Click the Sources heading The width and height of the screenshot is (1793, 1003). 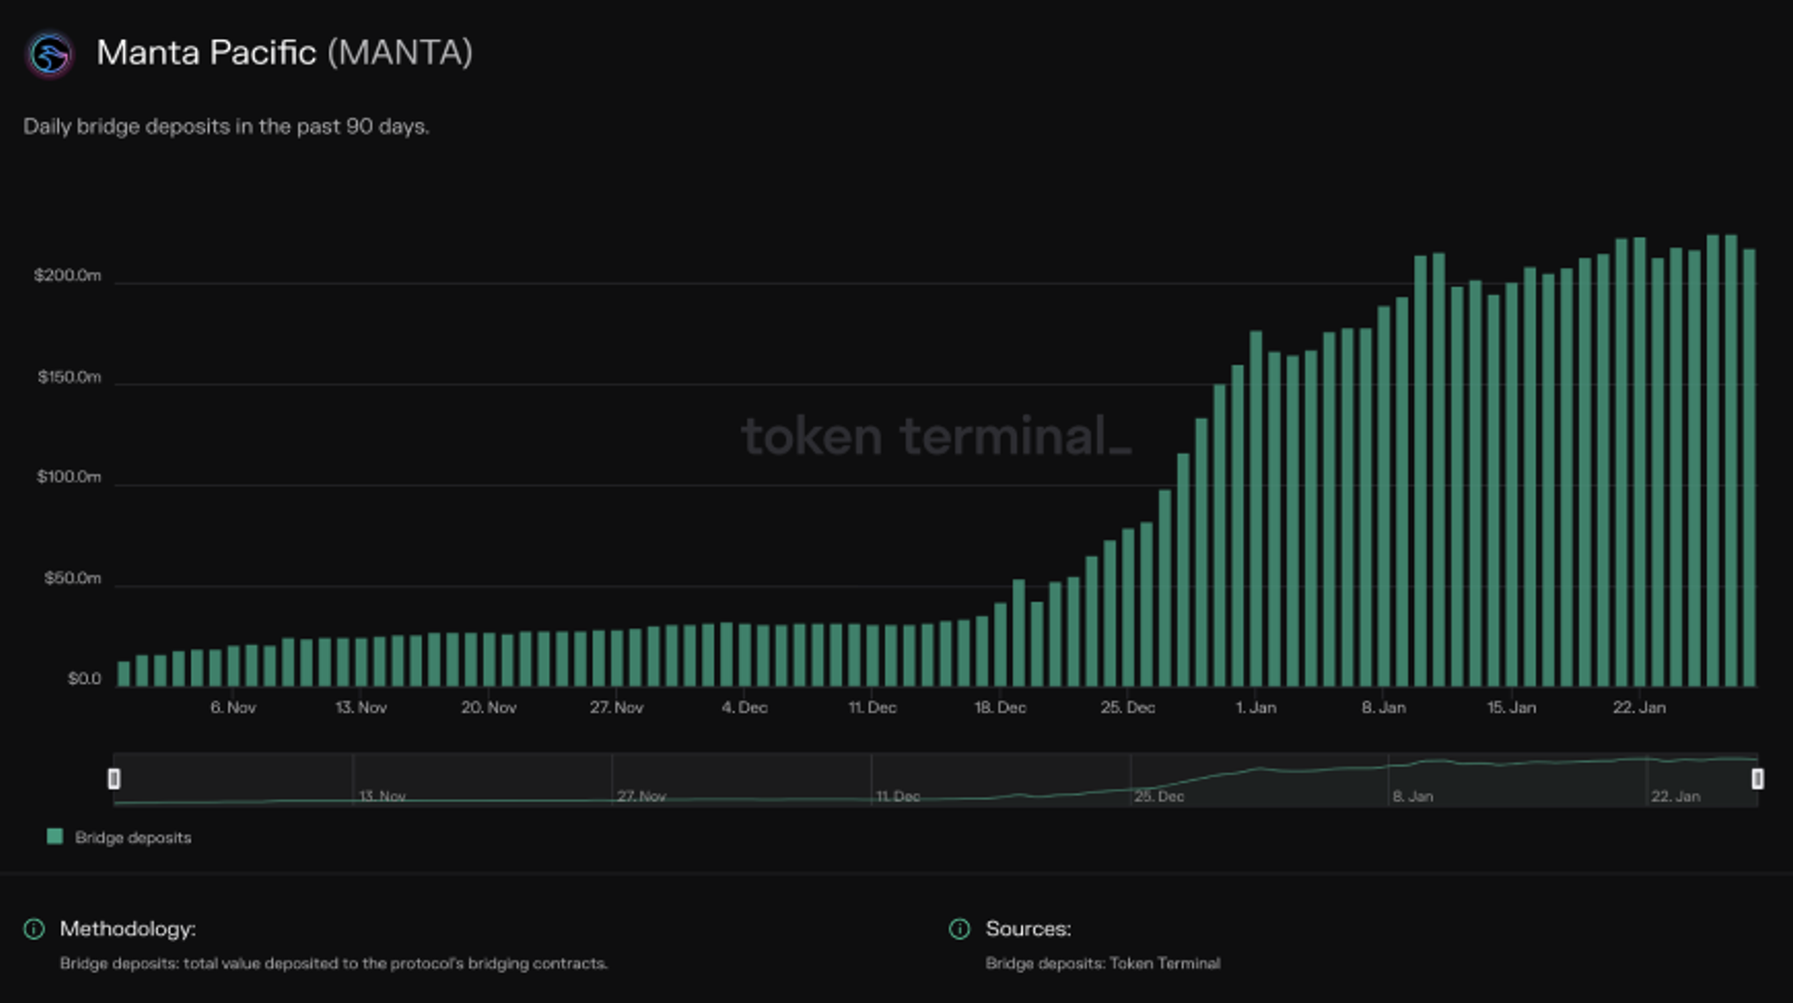pos(1028,928)
